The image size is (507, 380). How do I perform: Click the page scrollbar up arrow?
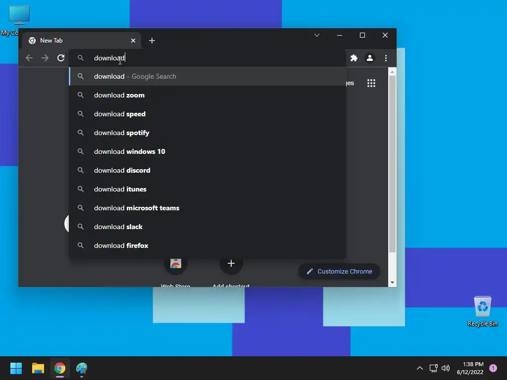(392, 72)
